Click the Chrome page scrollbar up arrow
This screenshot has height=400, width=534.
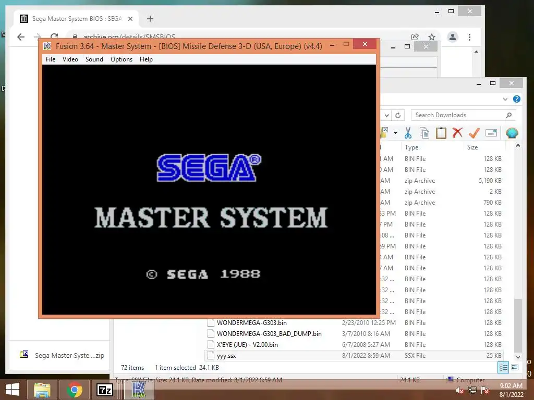476,52
